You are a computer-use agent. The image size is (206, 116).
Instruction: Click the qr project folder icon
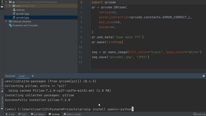pos(10,2)
